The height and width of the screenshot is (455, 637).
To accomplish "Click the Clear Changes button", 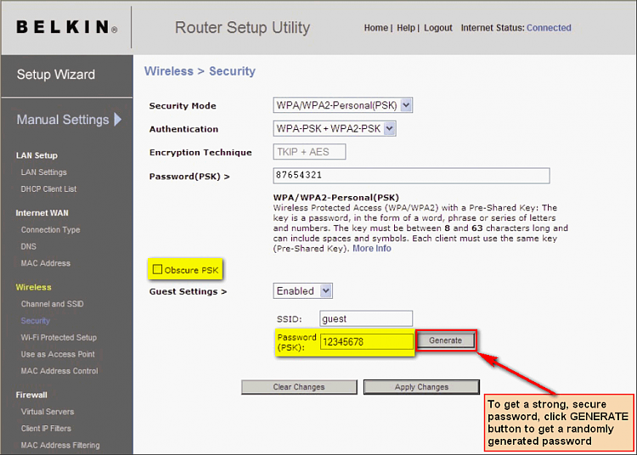I will (x=299, y=387).
